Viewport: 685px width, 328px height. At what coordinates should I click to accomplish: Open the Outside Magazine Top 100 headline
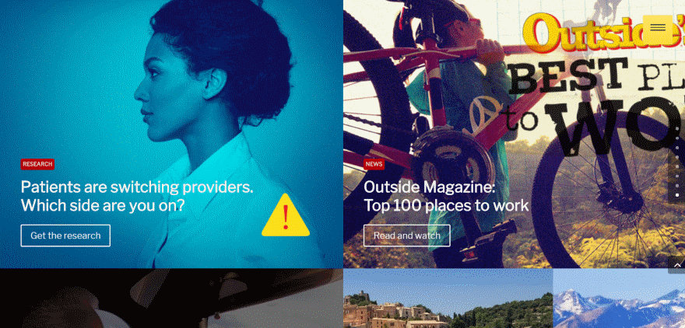click(x=446, y=197)
